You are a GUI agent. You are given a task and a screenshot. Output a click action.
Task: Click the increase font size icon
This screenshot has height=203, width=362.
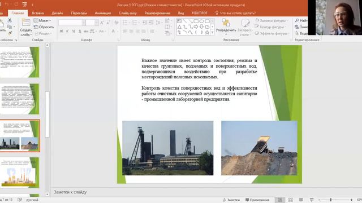coord(102,23)
